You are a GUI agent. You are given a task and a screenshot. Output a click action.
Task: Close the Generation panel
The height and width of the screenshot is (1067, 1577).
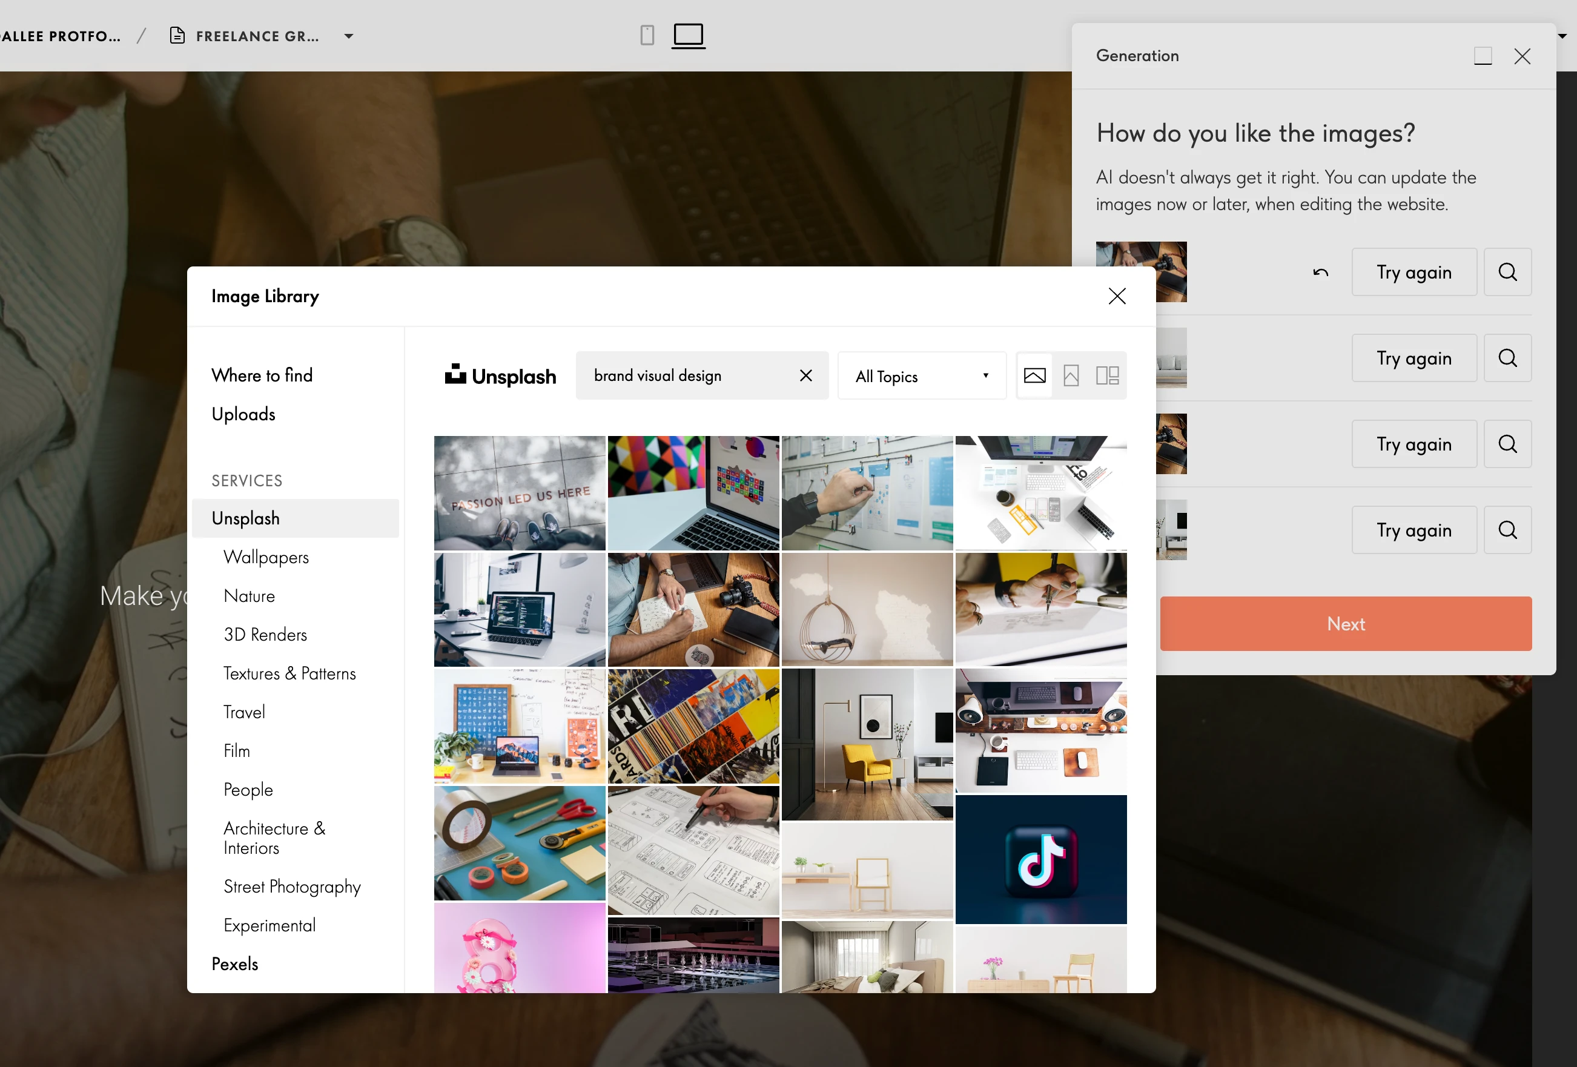(1522, 56)
